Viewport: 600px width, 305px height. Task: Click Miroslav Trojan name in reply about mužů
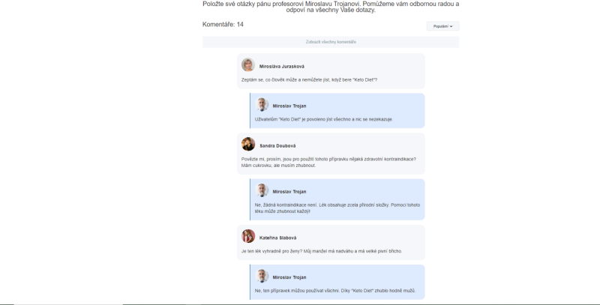[x=289, y=277]
